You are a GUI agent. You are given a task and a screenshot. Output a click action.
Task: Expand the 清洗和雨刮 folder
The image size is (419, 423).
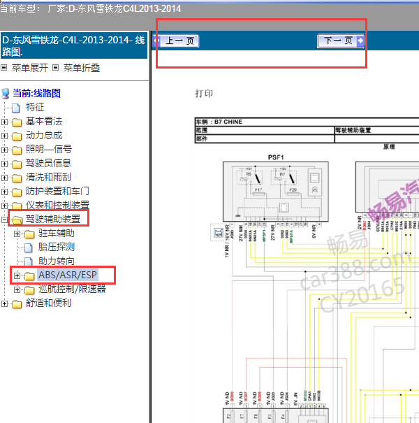[x=4, y=178]
